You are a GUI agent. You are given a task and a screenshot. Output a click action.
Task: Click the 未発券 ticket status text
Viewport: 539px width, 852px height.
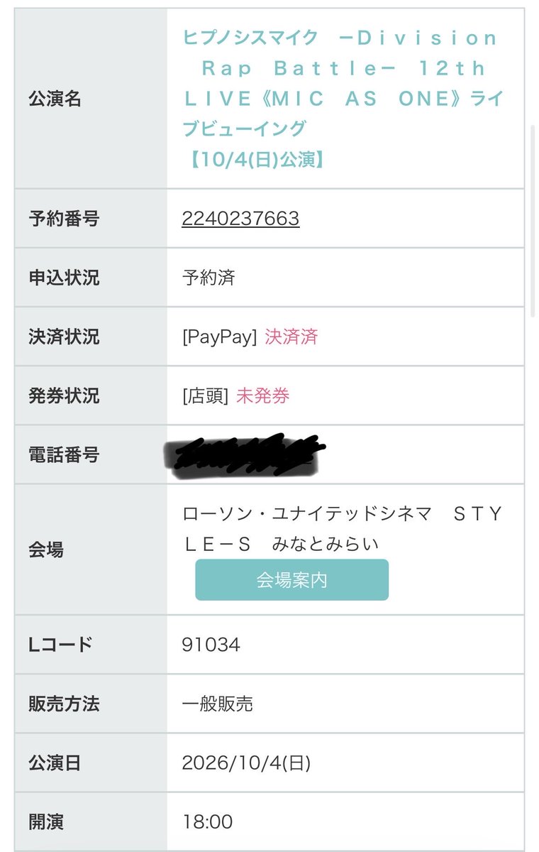pos(262,395)
